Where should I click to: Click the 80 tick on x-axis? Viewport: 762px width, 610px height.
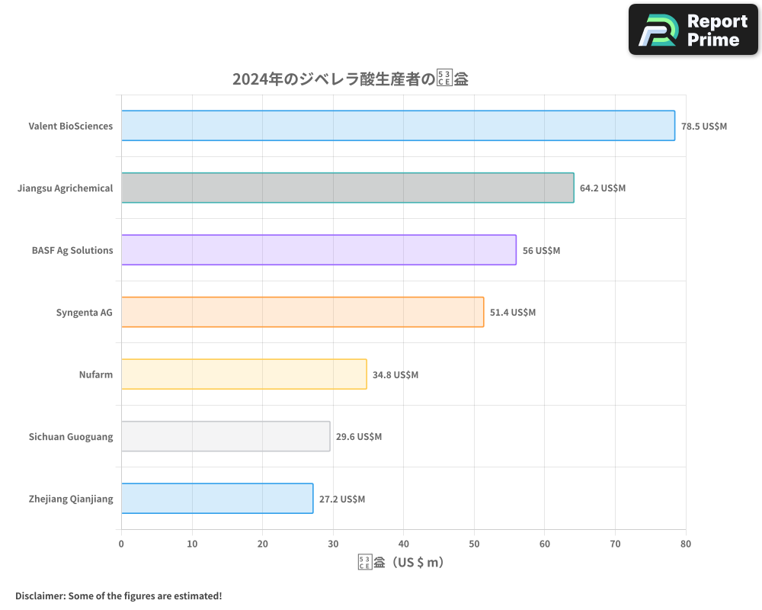(686, 544)
